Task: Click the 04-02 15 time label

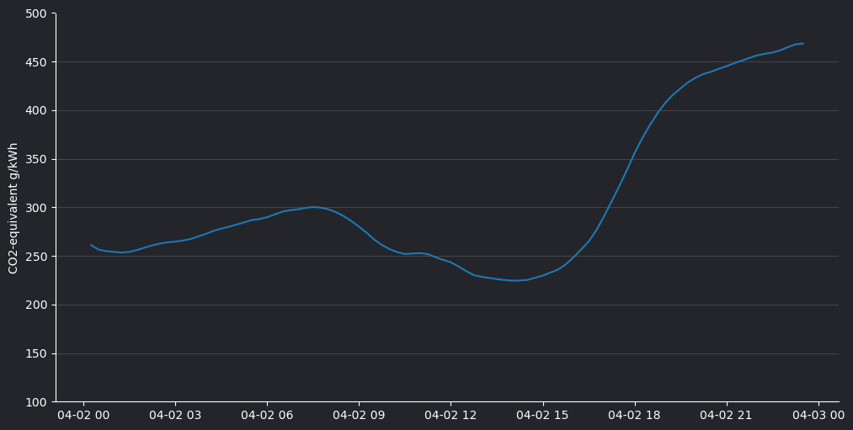Action: [x=542, y=415]
